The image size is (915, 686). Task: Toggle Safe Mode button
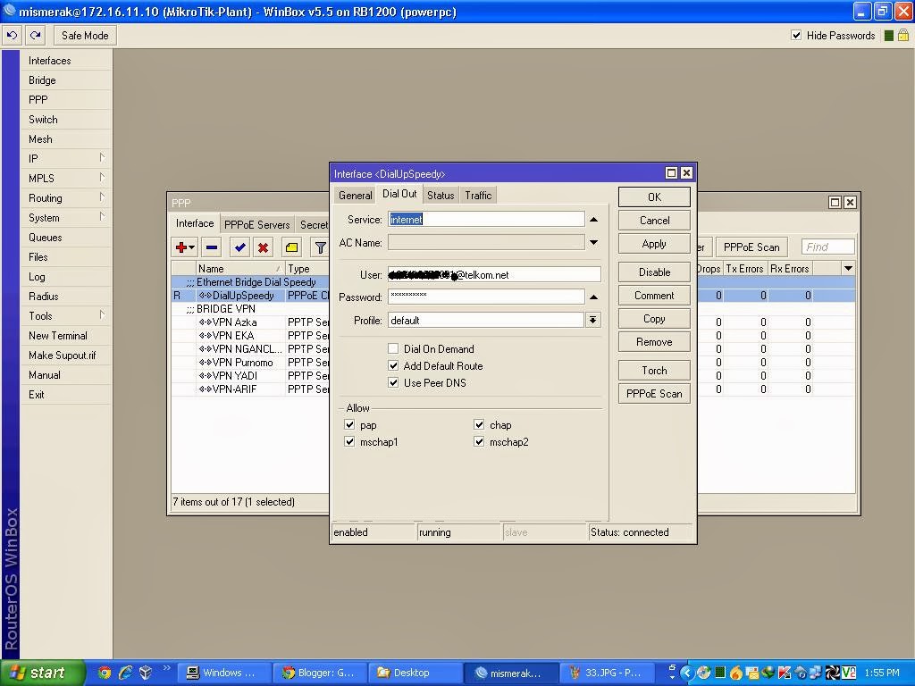pos(85,36)
